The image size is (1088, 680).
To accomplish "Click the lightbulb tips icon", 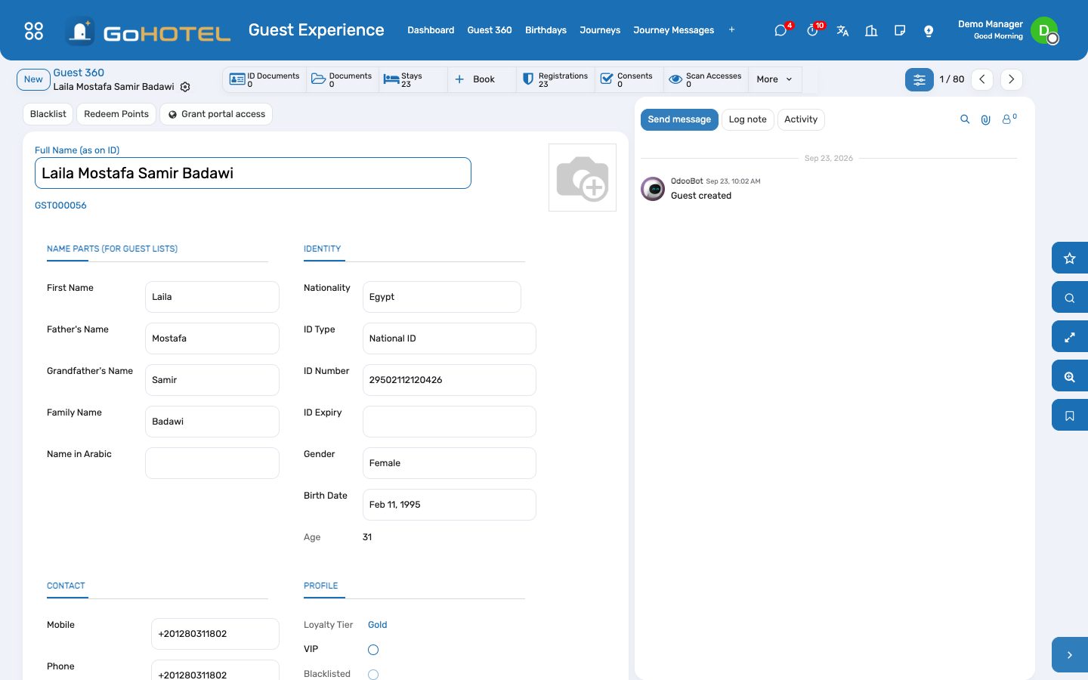I will tap(929, 30).
